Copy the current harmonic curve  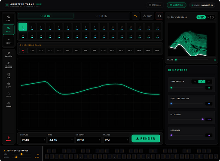tap(9, 85)
